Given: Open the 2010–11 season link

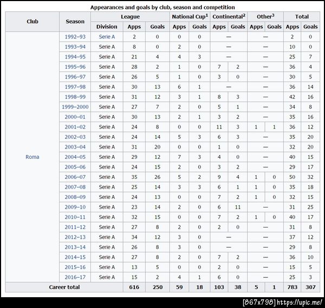Looking at the screenshot, I should coord(75,217).
